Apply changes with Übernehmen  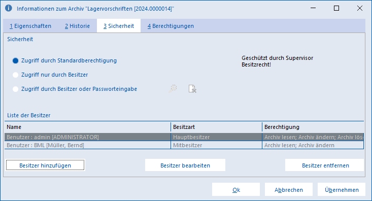pos(342,190)
